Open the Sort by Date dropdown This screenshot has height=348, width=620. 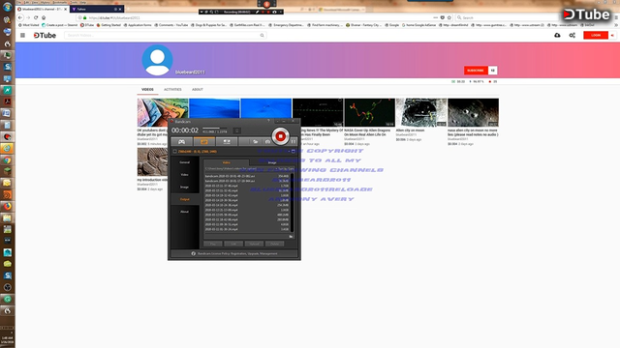pyautogui.click(x=285, y=168)
